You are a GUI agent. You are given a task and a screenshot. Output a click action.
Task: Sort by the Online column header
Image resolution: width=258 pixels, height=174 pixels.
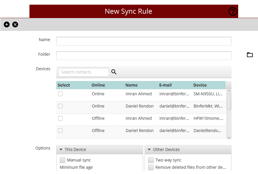pos(98,85)
